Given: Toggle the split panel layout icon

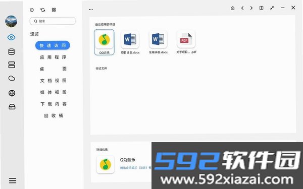Looking at the screenshot, I should pos(261,8).
